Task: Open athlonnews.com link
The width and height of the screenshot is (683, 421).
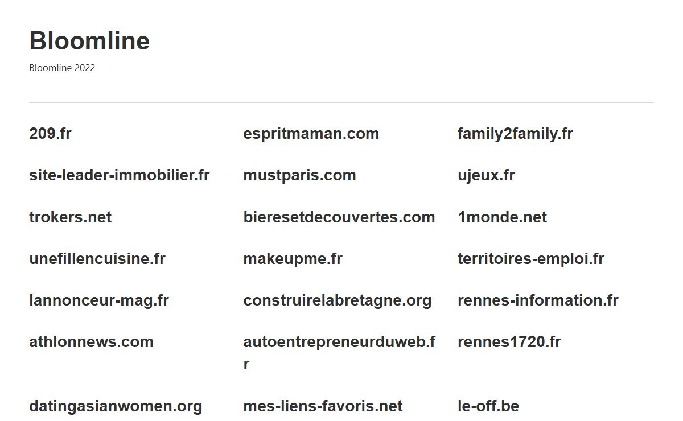Action: 91,341
